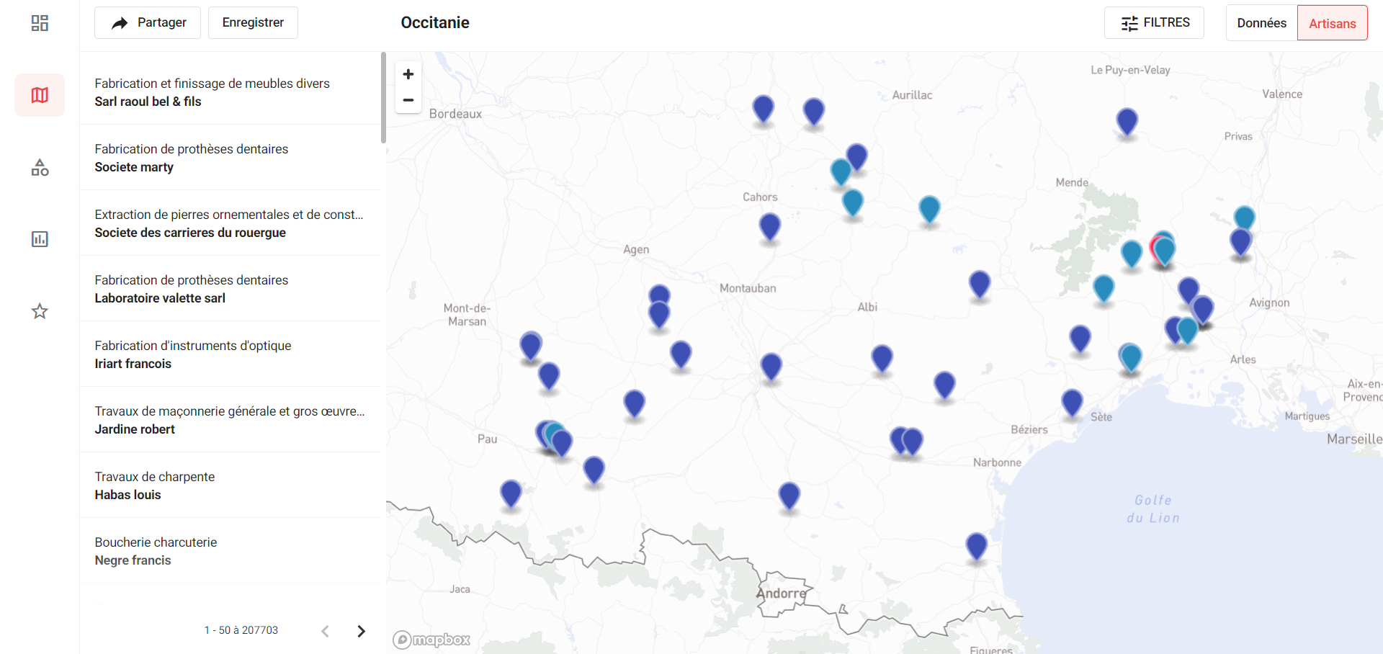Open Jardine robert maçonnerie entry
The image size is (1383, 654).
click(x=230, y=420)
